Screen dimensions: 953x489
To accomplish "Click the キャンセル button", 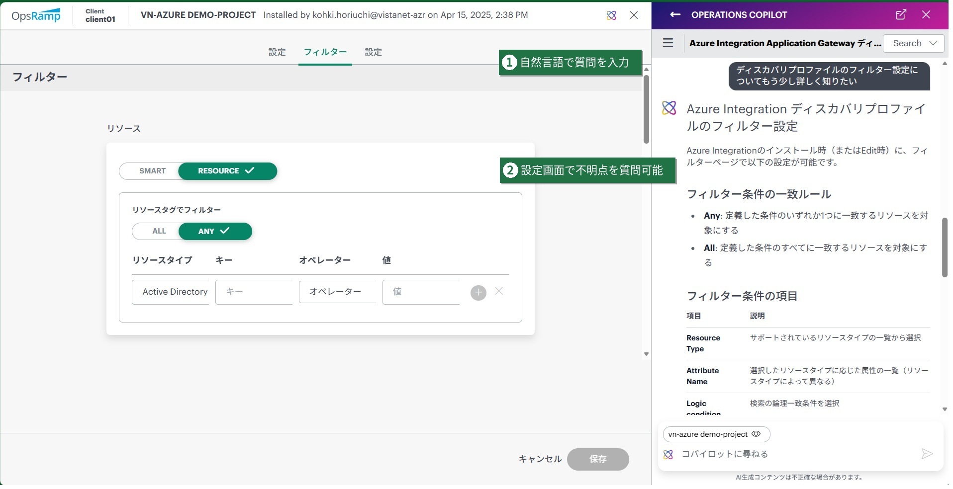I will 540,459.
